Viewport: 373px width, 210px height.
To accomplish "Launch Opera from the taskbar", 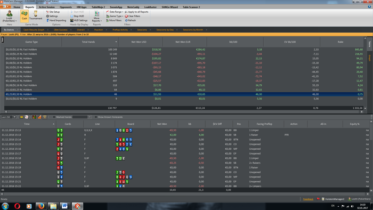I will tap(17, 206).
